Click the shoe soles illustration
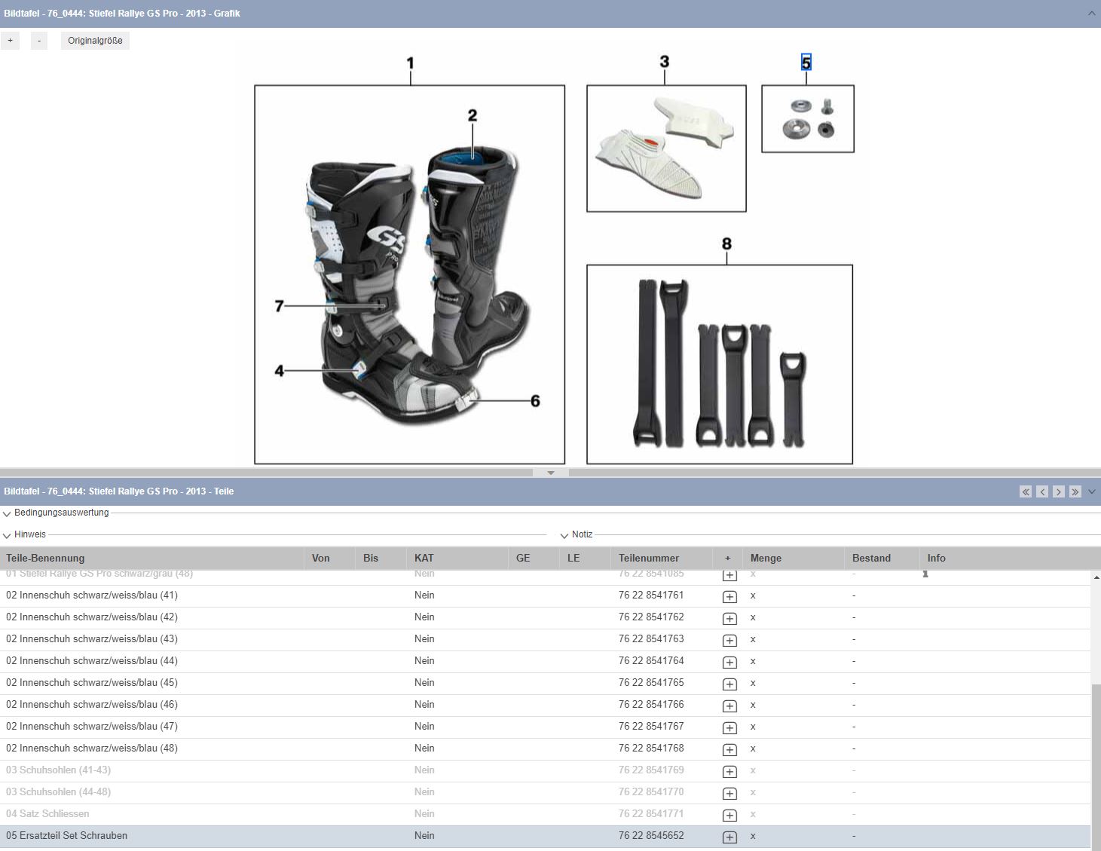The width and height of the screenshot is (1101, 851). 666,148
